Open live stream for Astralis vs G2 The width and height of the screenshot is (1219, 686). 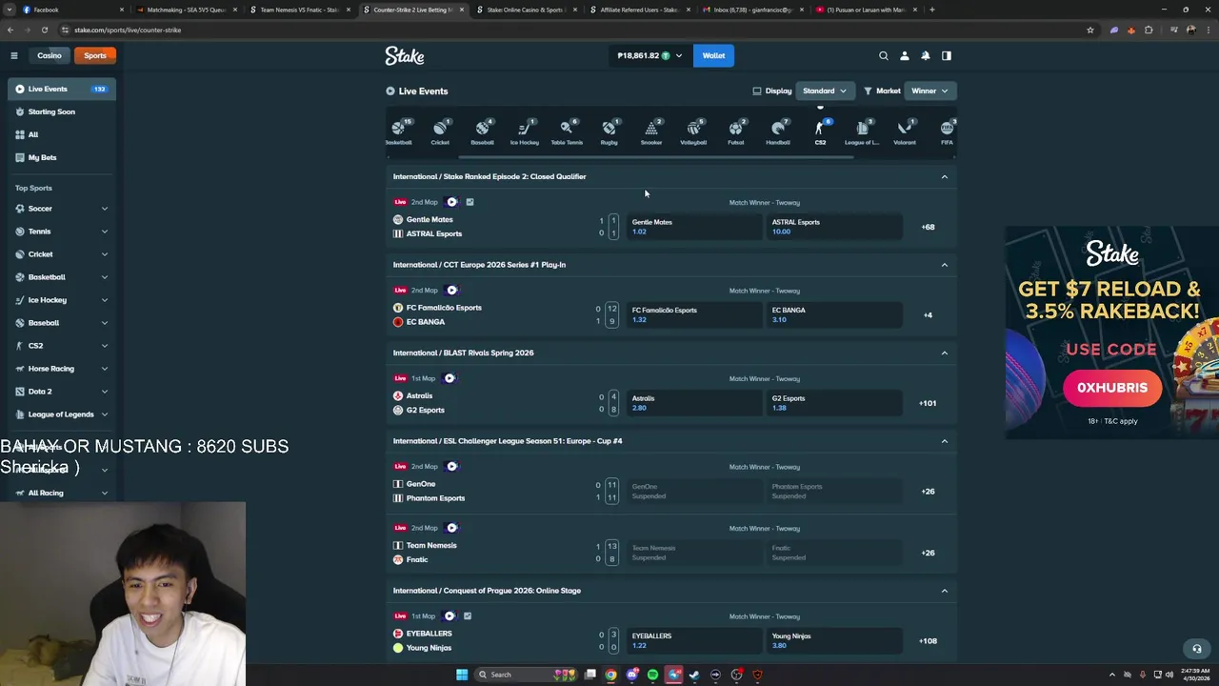tap(450, 378)
